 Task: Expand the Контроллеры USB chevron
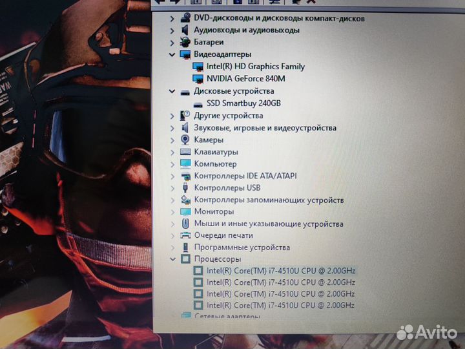pyautogui.click(x=172, y=188)
